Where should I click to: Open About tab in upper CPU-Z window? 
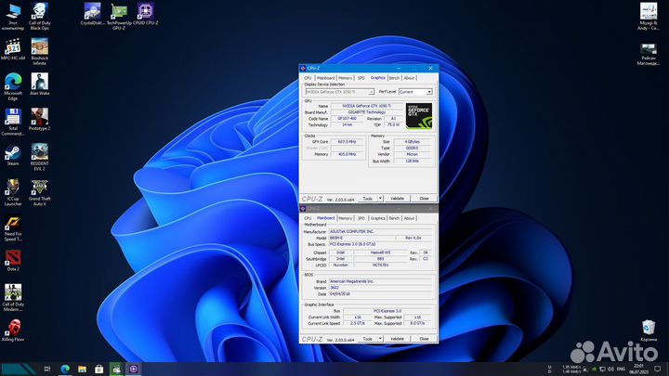(x=409, y=78)
